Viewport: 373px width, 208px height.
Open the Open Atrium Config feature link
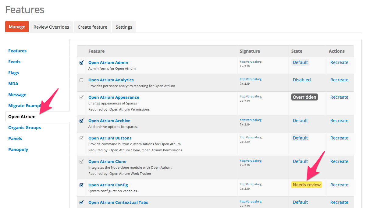tap(108, 185)
